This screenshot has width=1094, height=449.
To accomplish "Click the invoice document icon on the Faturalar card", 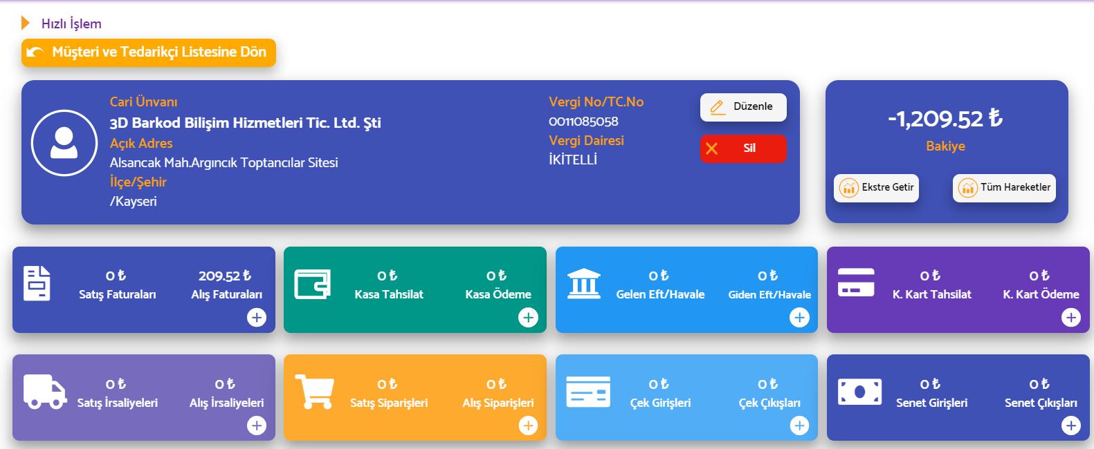I will (37, 283).
